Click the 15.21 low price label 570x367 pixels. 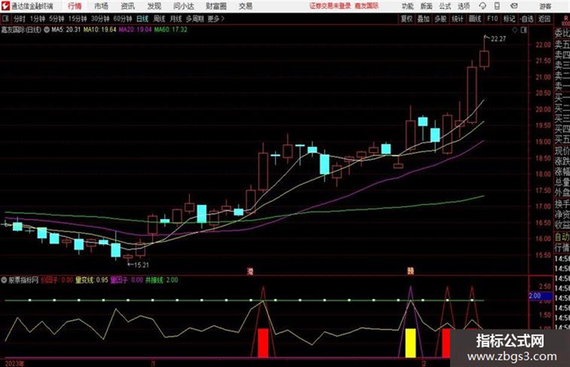tap(141, 265)
